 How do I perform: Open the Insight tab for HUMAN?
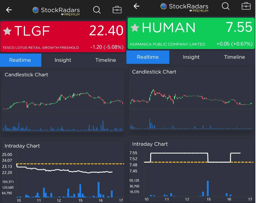(191, 57)
